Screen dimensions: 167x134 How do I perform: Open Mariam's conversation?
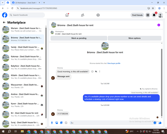(x=22, y=30)
